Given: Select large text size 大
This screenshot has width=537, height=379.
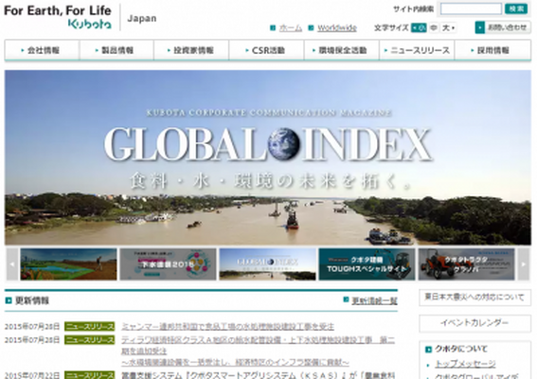Looking at the screenshot, I should pos(448,27).
